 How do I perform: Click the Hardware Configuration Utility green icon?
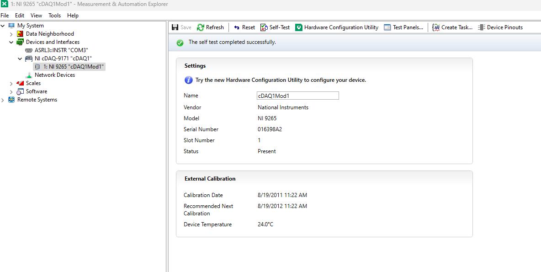299,27
